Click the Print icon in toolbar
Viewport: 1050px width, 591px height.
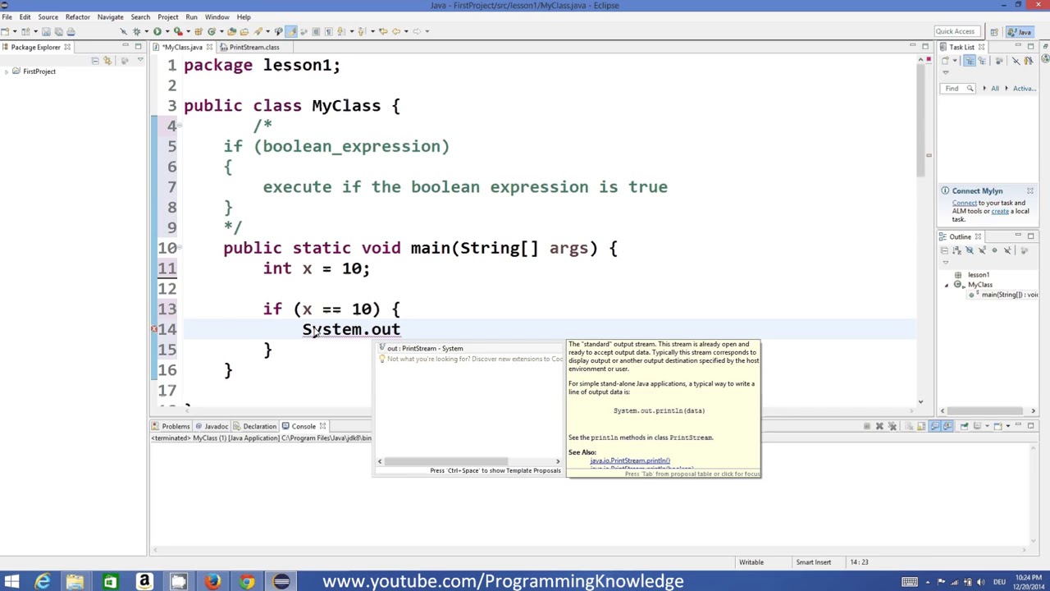[x=71, y=31]
